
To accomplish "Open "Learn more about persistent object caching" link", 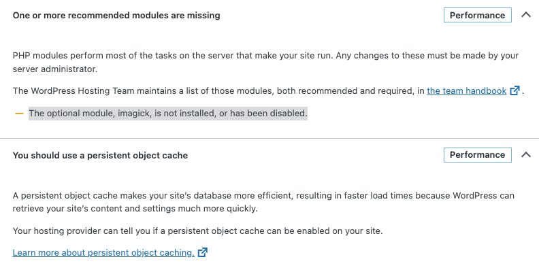I will (x=103, y=252).
